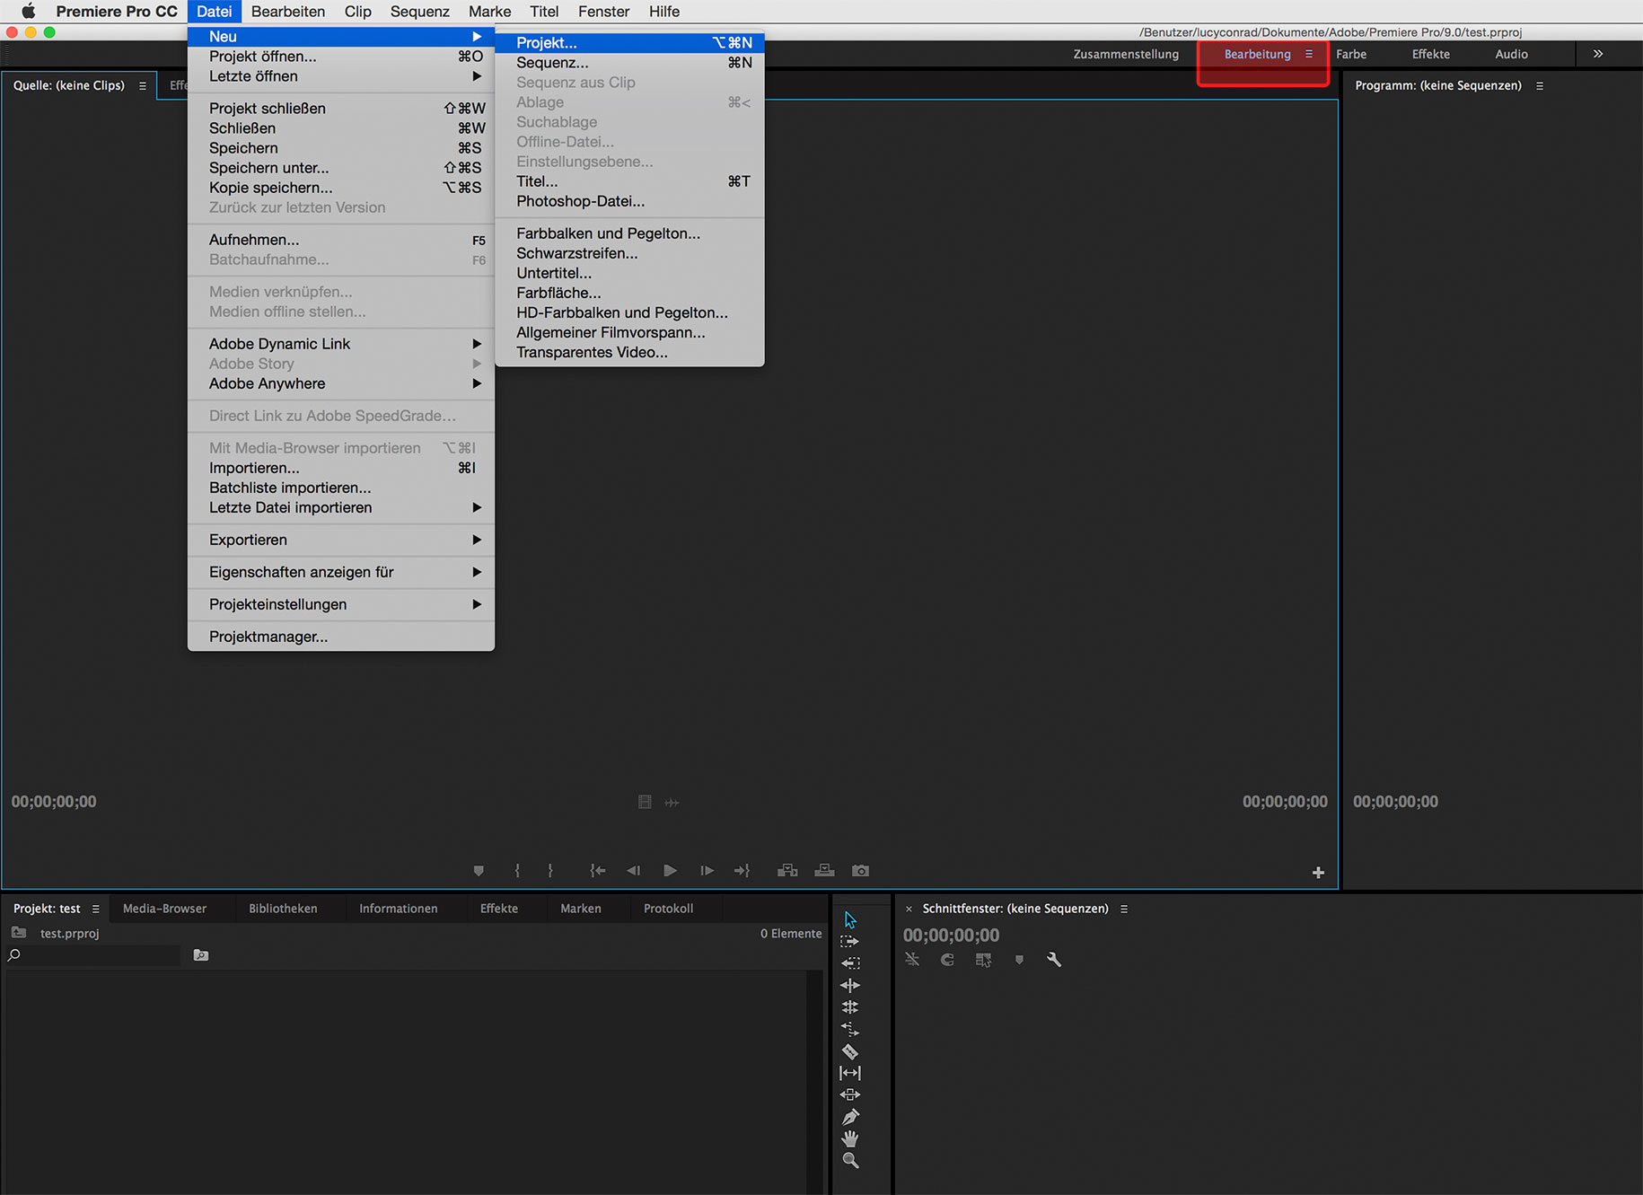Click the Add Marker button in source monitor
1643x1195 pixels.
pos(479,871)
